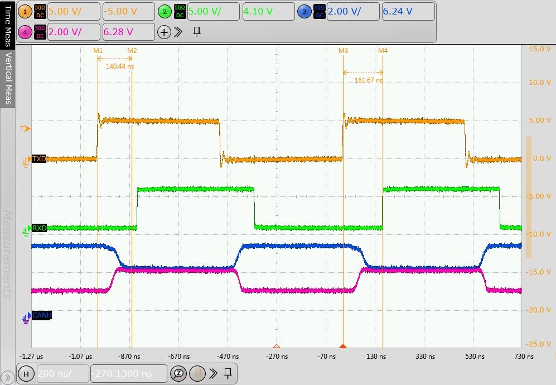Click the horizontal H setup button

click(x=26, y=373)
